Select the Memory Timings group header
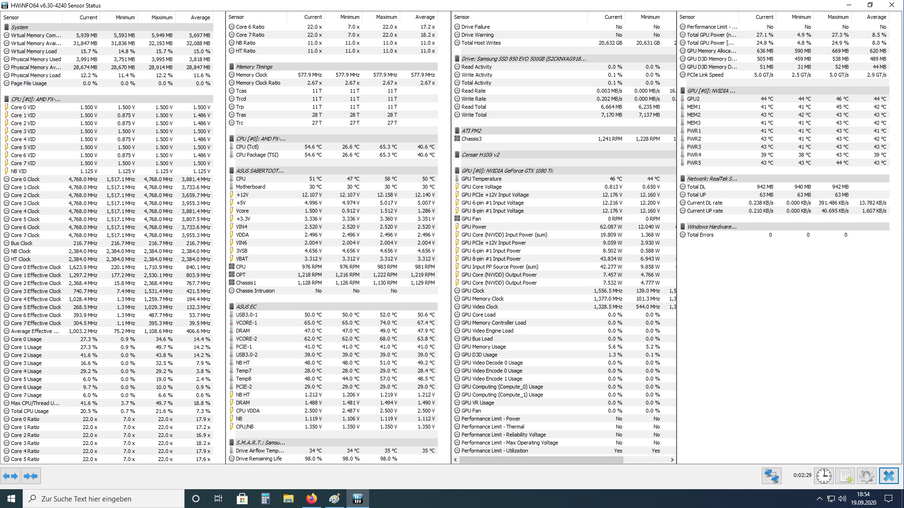 tap(254, 67)
